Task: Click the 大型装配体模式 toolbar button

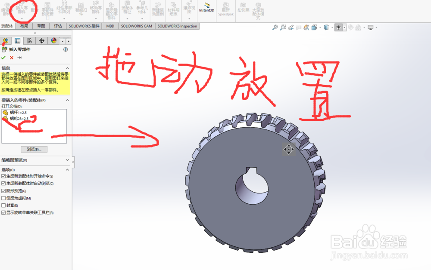Action: click(x=258, y=11)
